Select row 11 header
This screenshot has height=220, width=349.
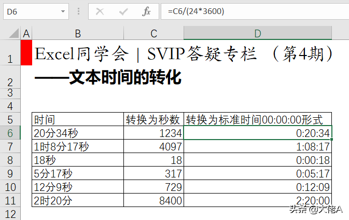point(10,200)
